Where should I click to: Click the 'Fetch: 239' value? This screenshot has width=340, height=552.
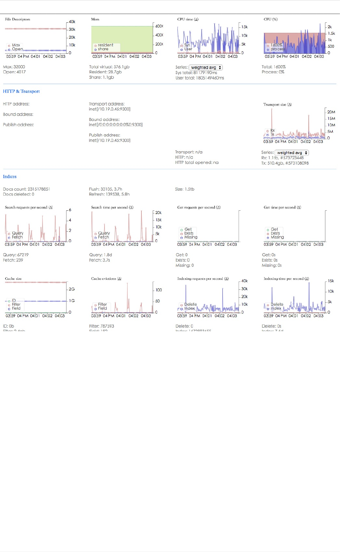pos(13,260)
